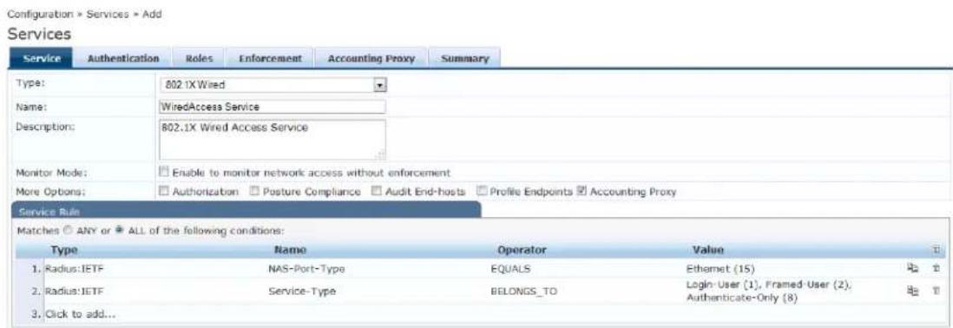Check the Profile Endpoints option
953x328 pixels.
483,191
